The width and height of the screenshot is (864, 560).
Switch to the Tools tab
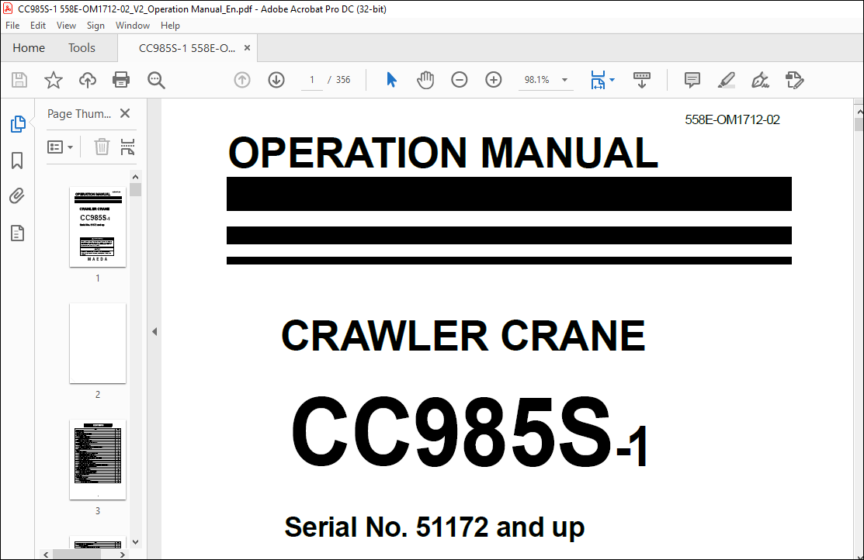pyautogui.click(x=82, y=48)
